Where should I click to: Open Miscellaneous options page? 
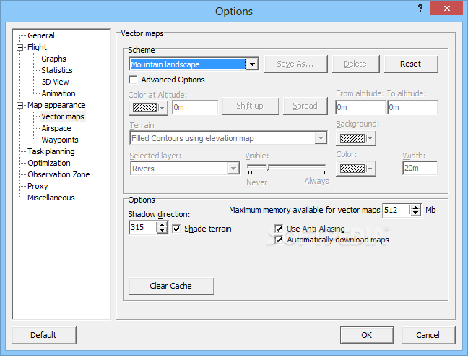click(51, 198)
